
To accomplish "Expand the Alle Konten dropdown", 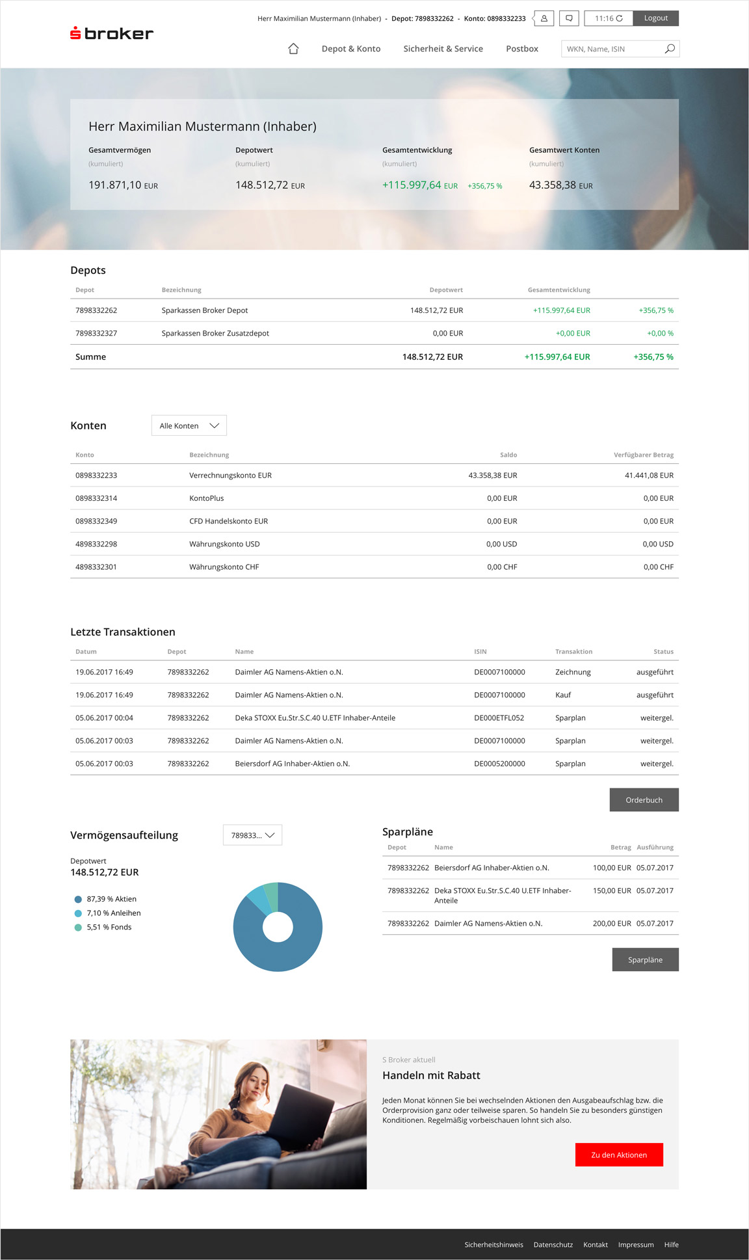I will [189, 425].
